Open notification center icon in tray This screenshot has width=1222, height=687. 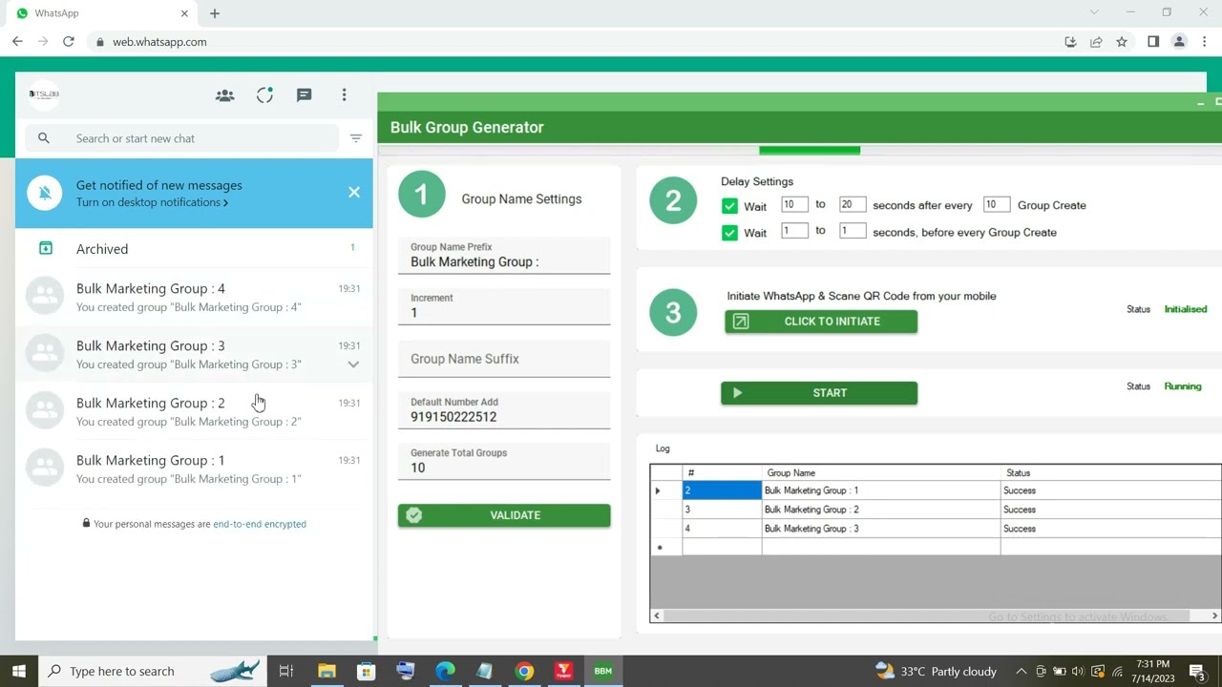coord(1197,671)
